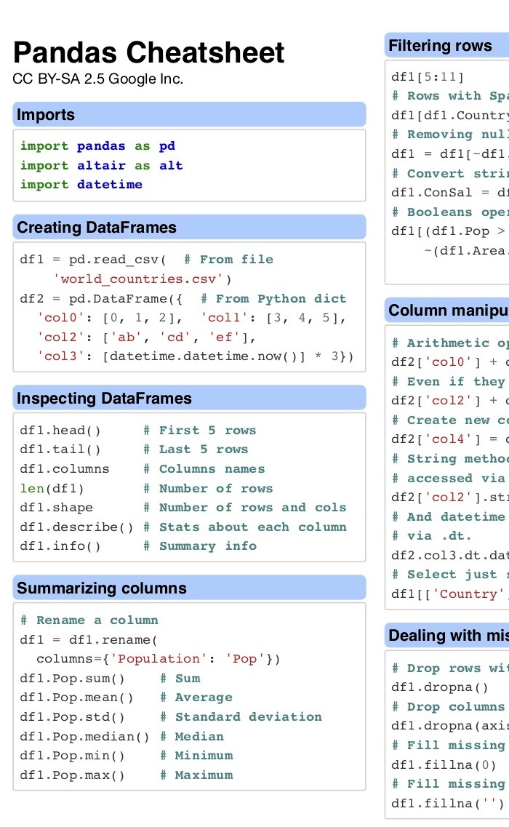Click the "df1[['Country'" code line
This screenshot has width=509, height=827.
(450, 594)
